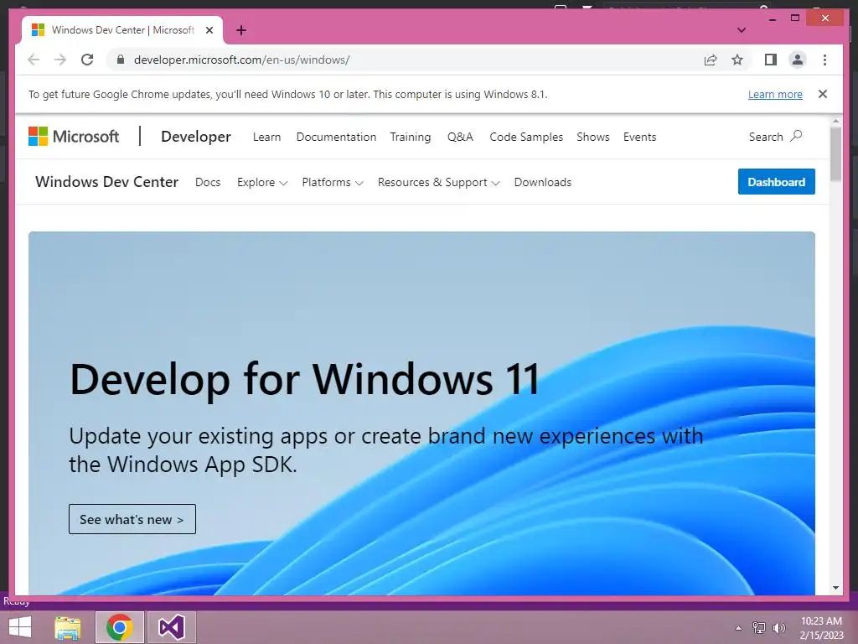Open Chrome three-dot menu
The image size is (858, 644).
[824, 60]
